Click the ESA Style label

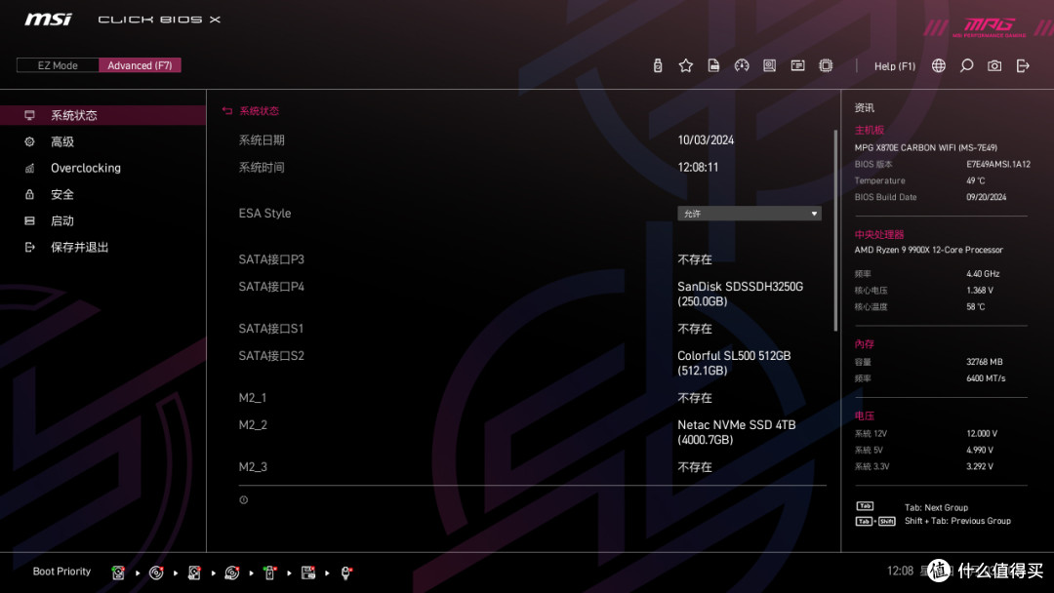click(264, 213)
